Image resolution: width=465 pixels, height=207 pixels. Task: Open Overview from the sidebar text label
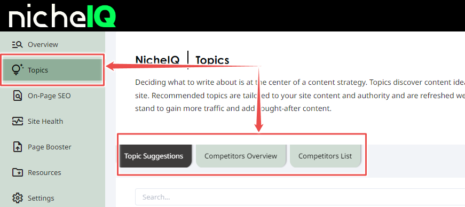tap(43, 44)
